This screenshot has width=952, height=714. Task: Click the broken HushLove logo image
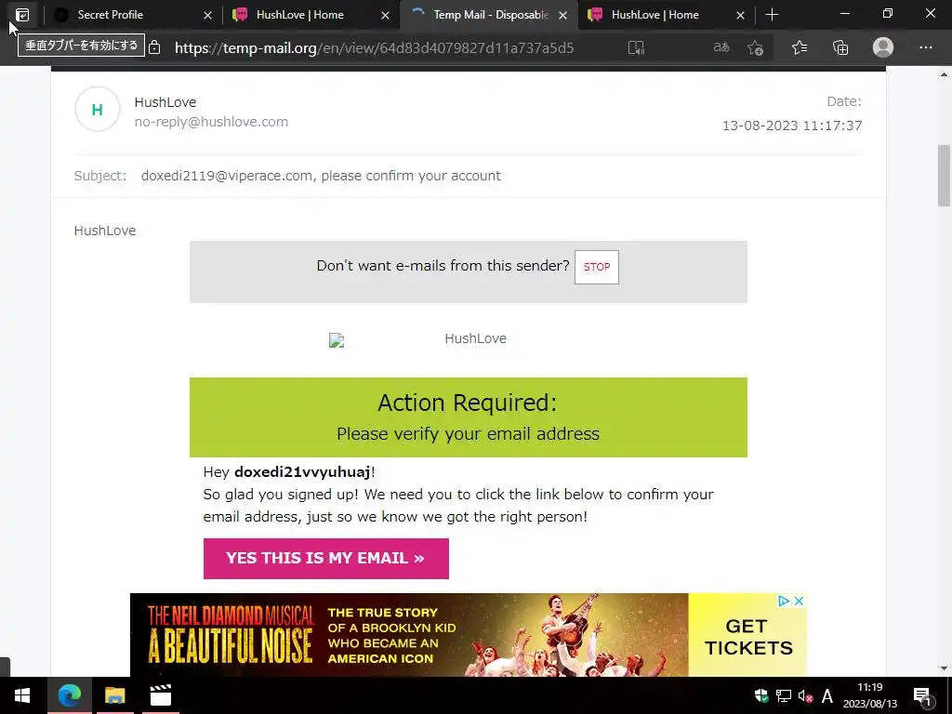(337, 340)
